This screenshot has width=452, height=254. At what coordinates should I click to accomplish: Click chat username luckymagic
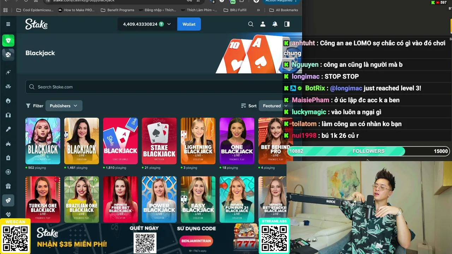tap(309, 112)
